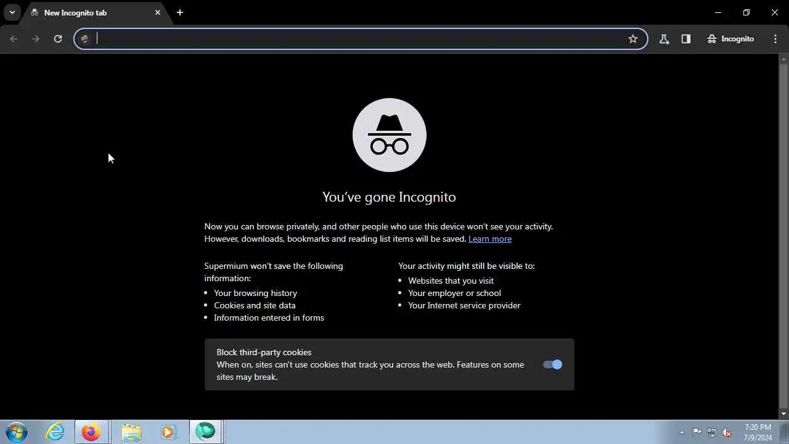Reload the page

pyautogui.click(x=58, y=39)
